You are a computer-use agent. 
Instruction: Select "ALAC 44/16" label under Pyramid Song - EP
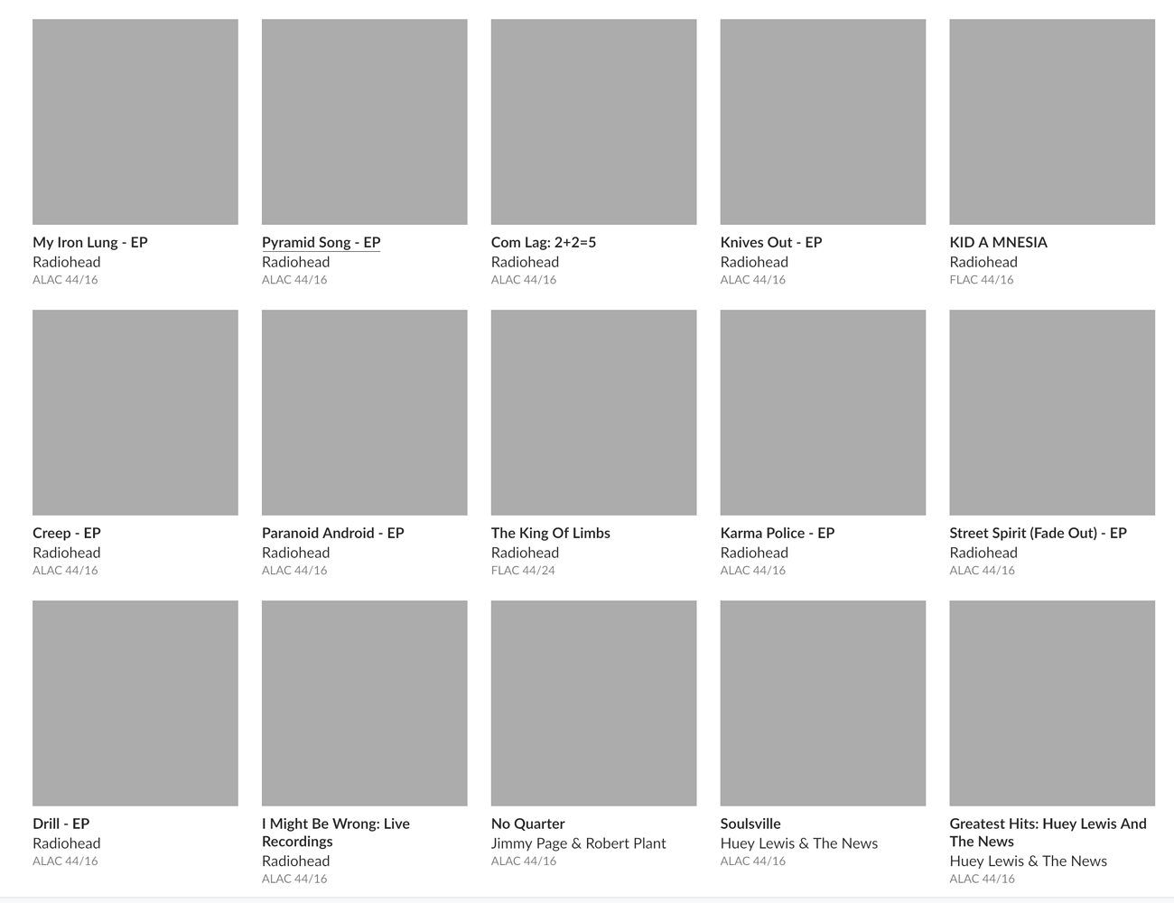295,280
